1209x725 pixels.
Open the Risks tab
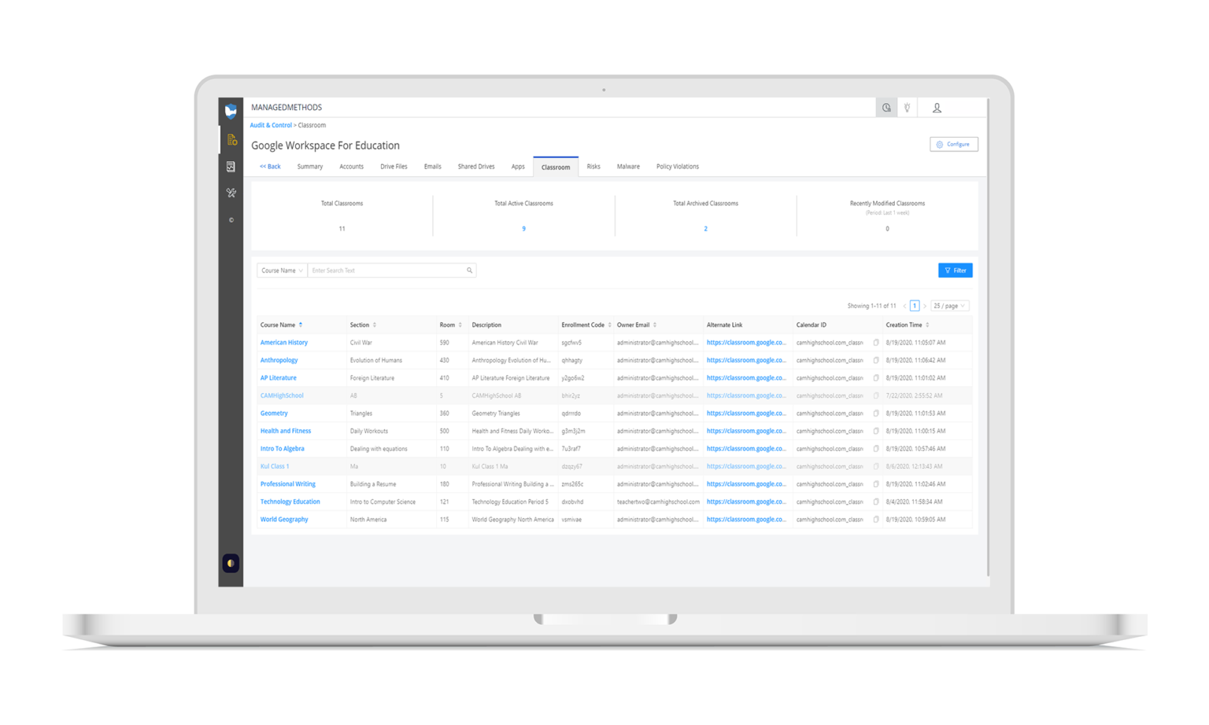(593, 166)
